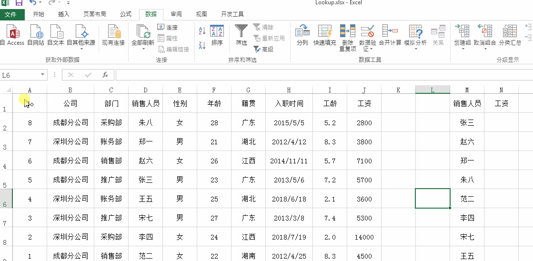The image size is (533, 261).
Task: Expand the 全部刷新 dropdown arrow
Action: (143, 49)
